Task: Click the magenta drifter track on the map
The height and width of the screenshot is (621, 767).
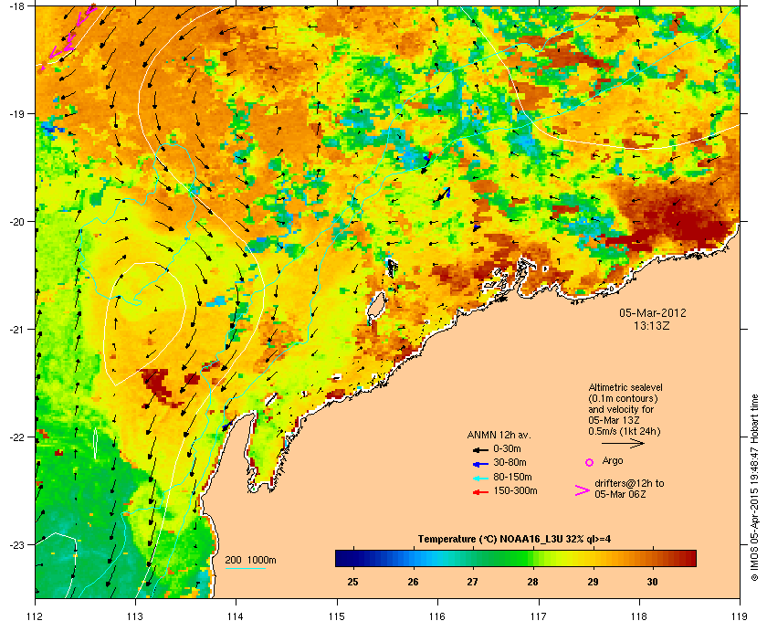Action: (x=68, y=37)
